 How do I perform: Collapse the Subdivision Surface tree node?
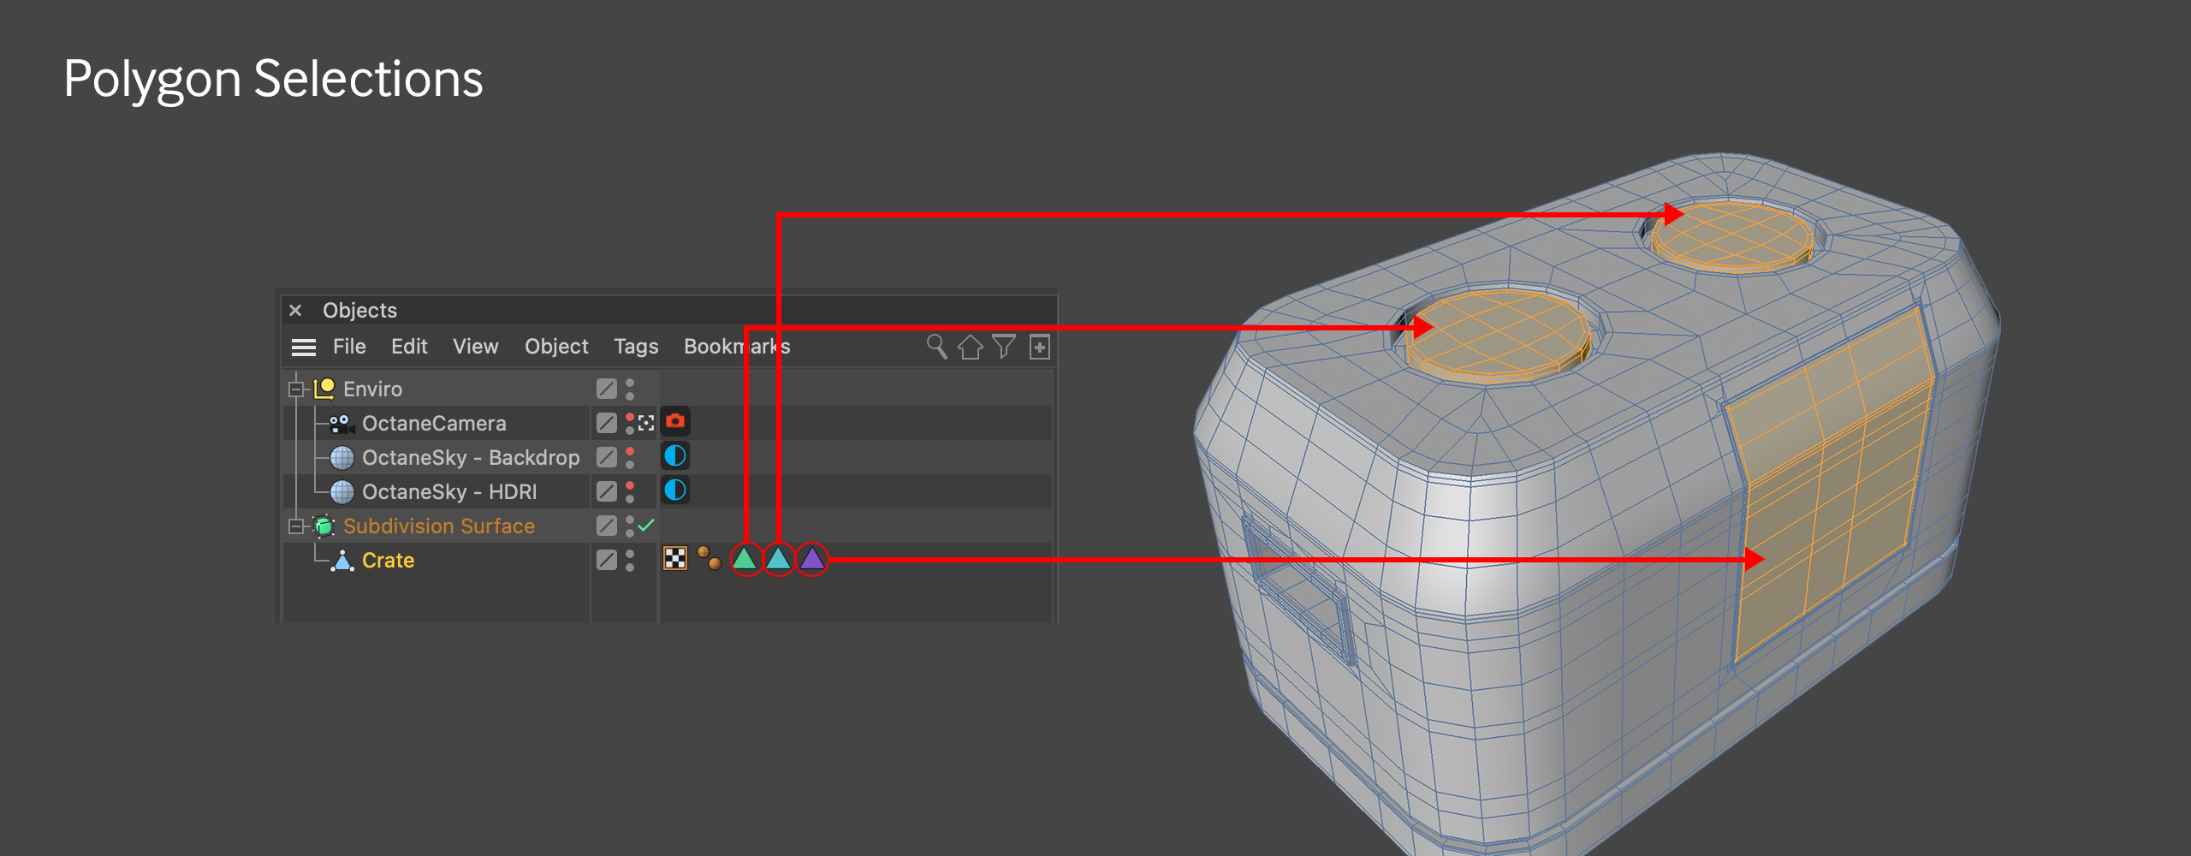296,526
